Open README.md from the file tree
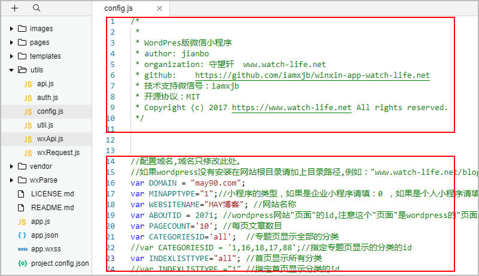Viewport: 479px width, 276px height. (52, 208)
